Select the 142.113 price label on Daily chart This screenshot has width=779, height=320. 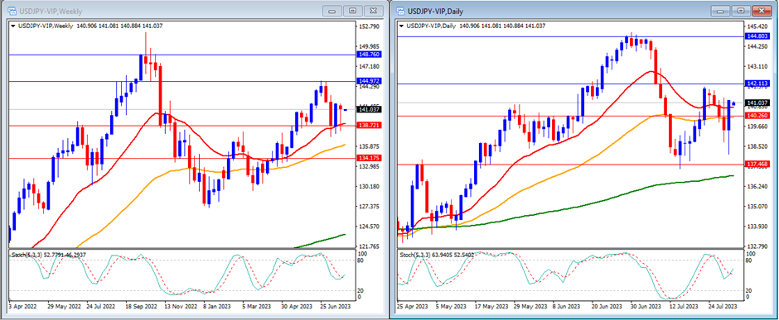click(757, 84)
